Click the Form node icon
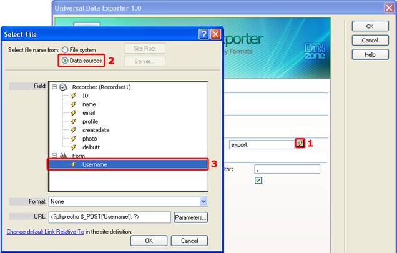The width and height of the screenshot is (397, 253). [x=63, y=156]
